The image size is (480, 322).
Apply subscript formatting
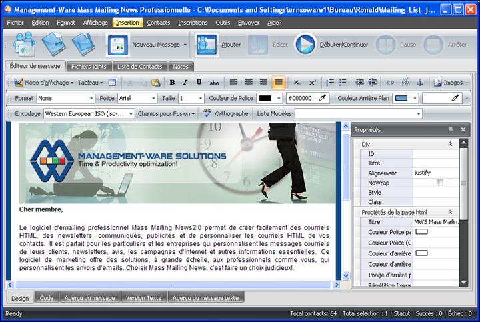pos(297,83)
